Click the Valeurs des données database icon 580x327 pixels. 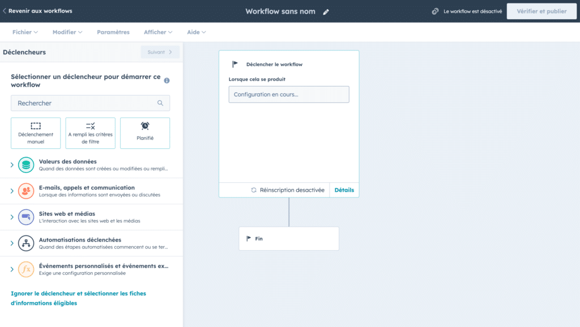coord(26,165)
